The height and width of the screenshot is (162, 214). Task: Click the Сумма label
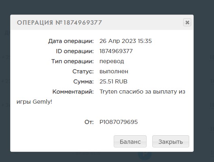(x=83, y=82)
